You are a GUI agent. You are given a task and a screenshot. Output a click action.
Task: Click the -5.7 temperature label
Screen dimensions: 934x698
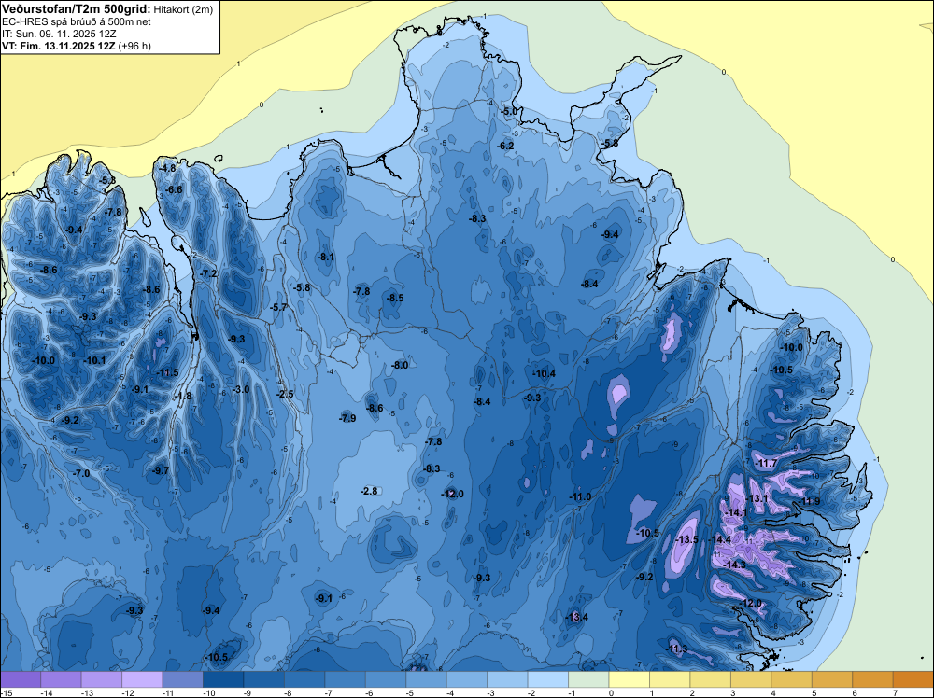[278, 307]
